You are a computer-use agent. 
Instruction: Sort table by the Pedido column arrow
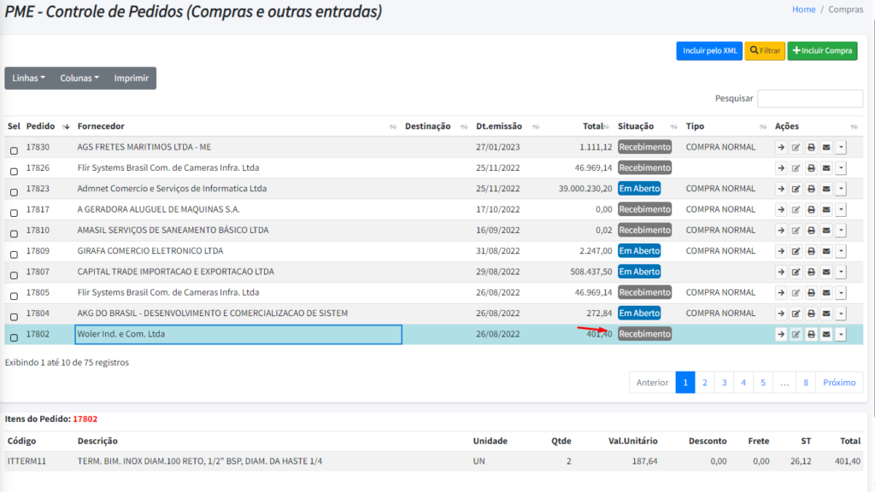[66, 126]
